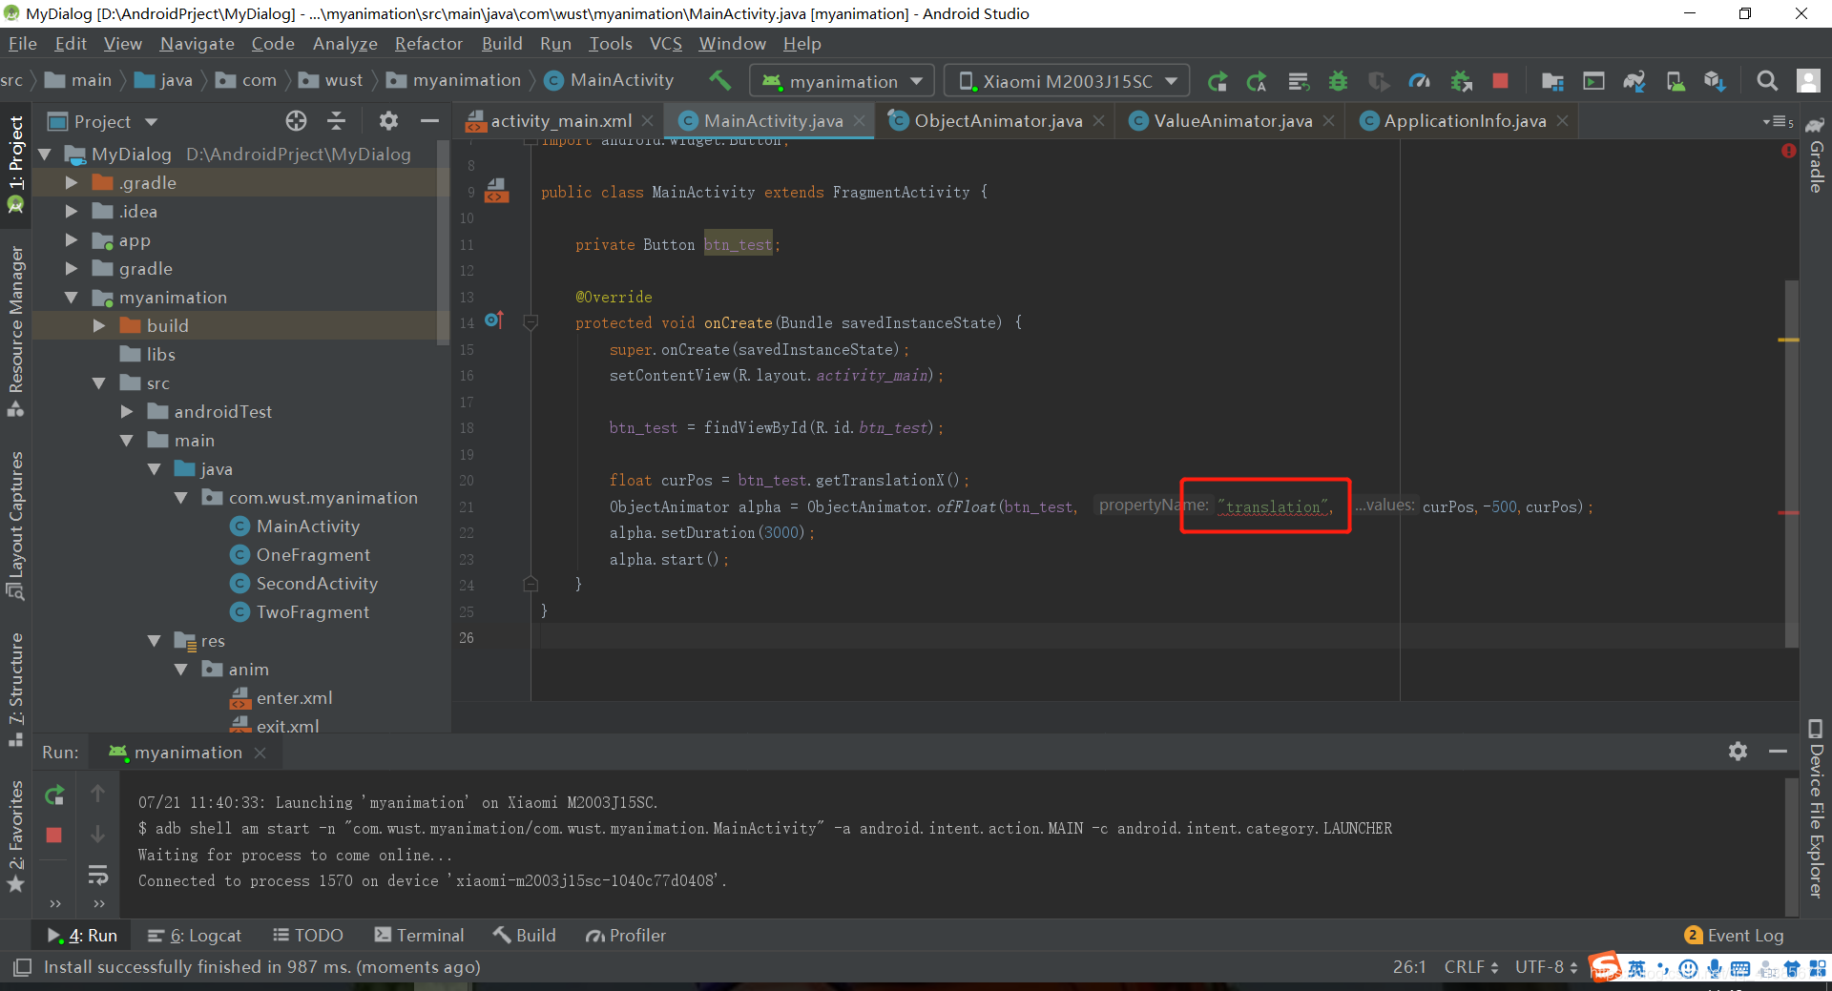Collapse the myanimation module
1832x991 pixels.
tap(72, 297)
